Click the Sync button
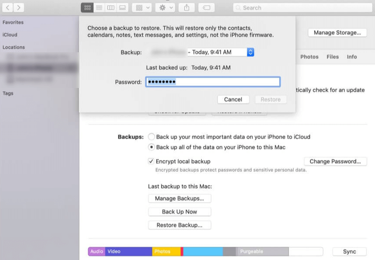This screenshot has width=375, height=260. pyautogui.click(x=349, y=251)
